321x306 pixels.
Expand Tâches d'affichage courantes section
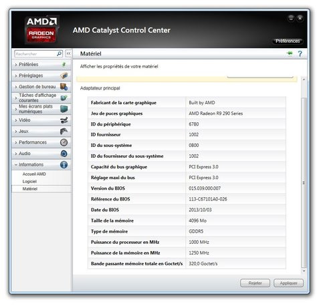pyautogui.click(x=41, y=98)
